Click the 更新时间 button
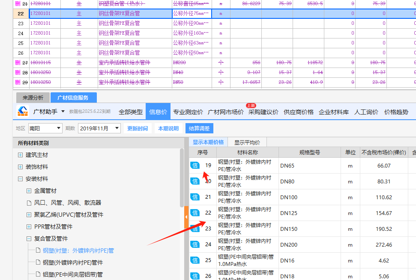416x280 pixels. tap(138, 128)
